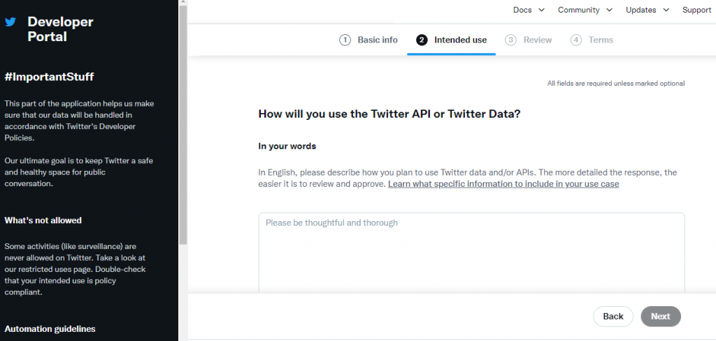Open the Support menu item
The width and height of the screenshot is (716, 341).
(x=696, y=10)
